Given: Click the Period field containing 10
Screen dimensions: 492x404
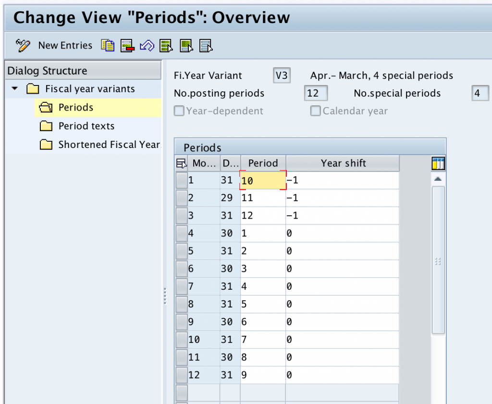Looking at the screenshot, I should click(263, 180).
